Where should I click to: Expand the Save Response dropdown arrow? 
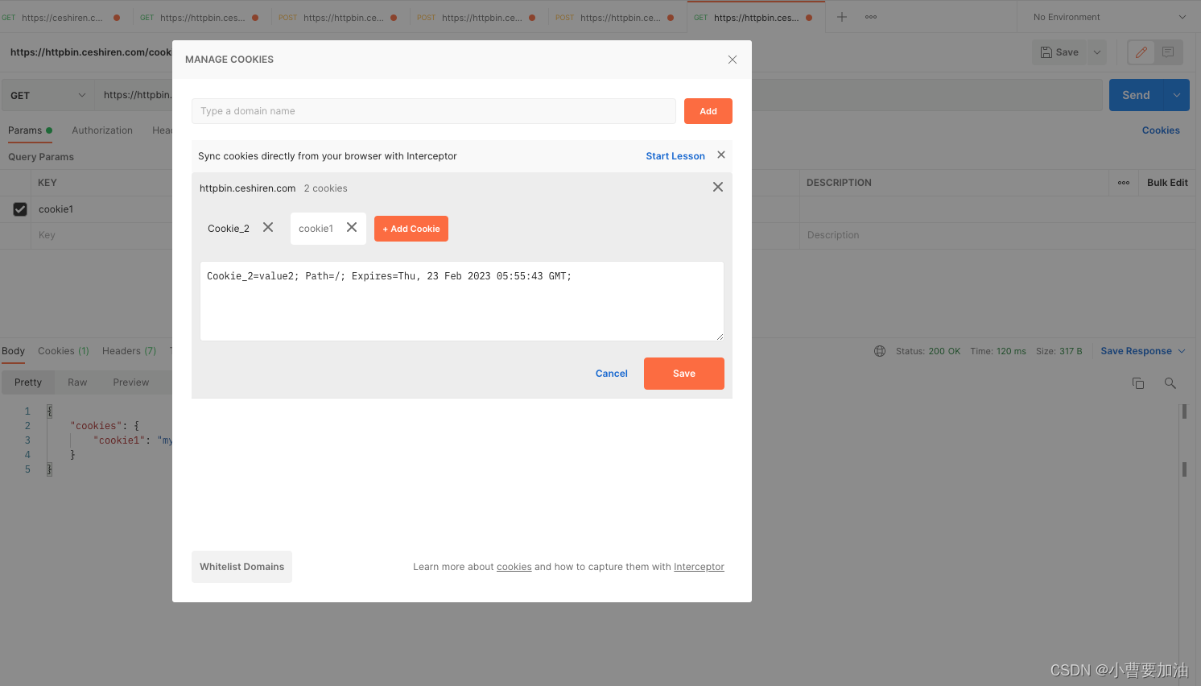(1182, 351)
